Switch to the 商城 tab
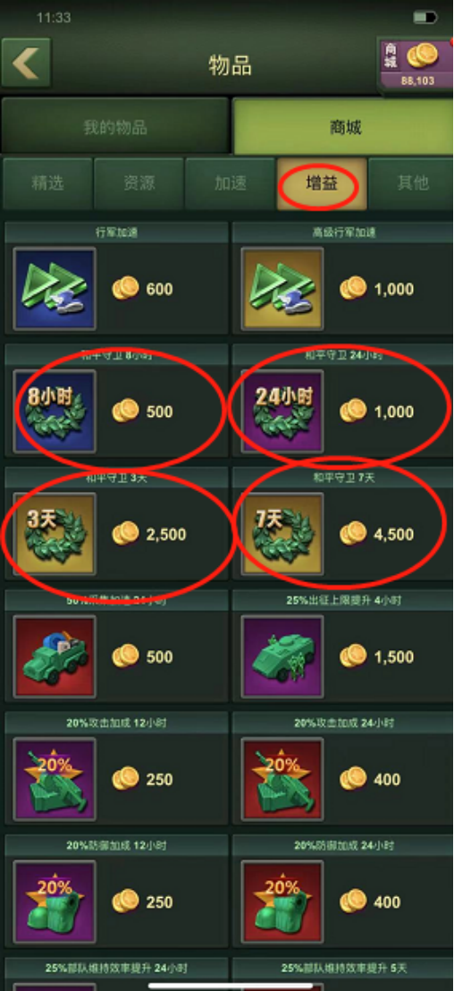Viewport: 454px width, 991px height. [343, 127]
